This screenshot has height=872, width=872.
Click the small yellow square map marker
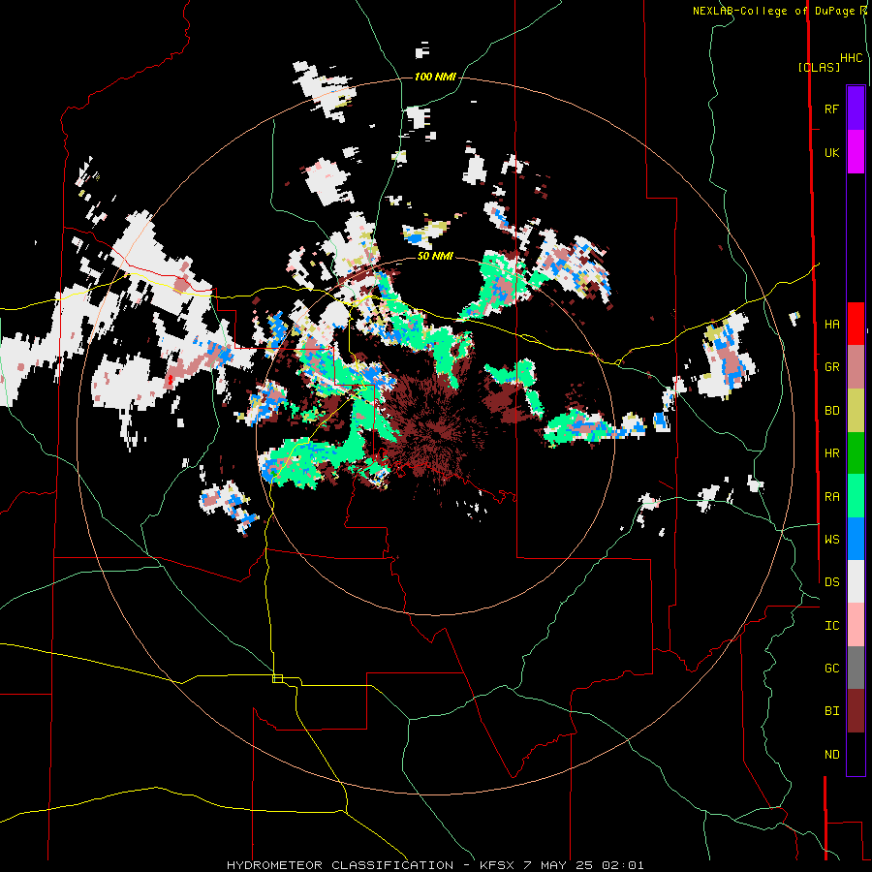[277, 678]
